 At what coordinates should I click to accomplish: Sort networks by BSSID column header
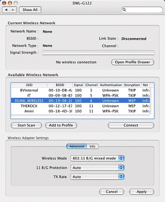tap(60, 85)
